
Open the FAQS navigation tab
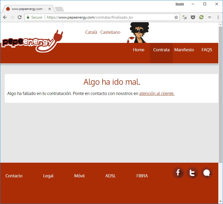[207, 50]
